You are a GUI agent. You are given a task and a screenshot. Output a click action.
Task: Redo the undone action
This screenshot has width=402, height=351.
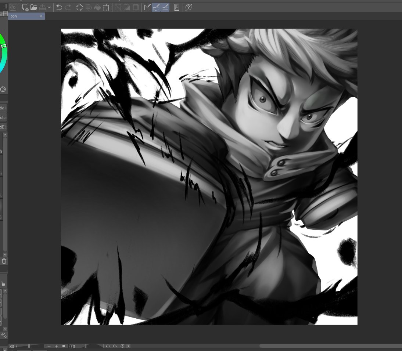[68, 7]
